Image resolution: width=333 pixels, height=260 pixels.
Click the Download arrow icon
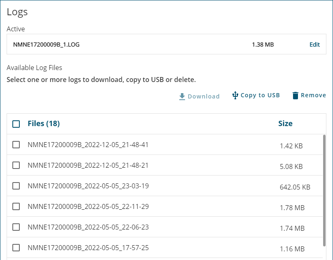182,96
